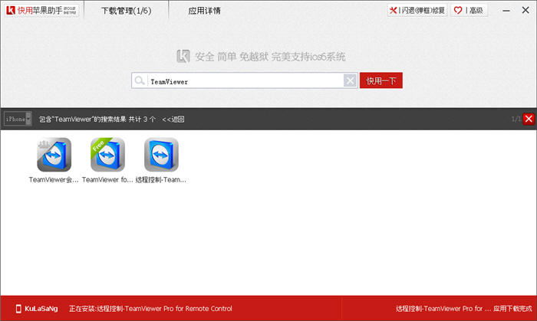
Task: Click the <<返回 link
Action: (173, 119)
